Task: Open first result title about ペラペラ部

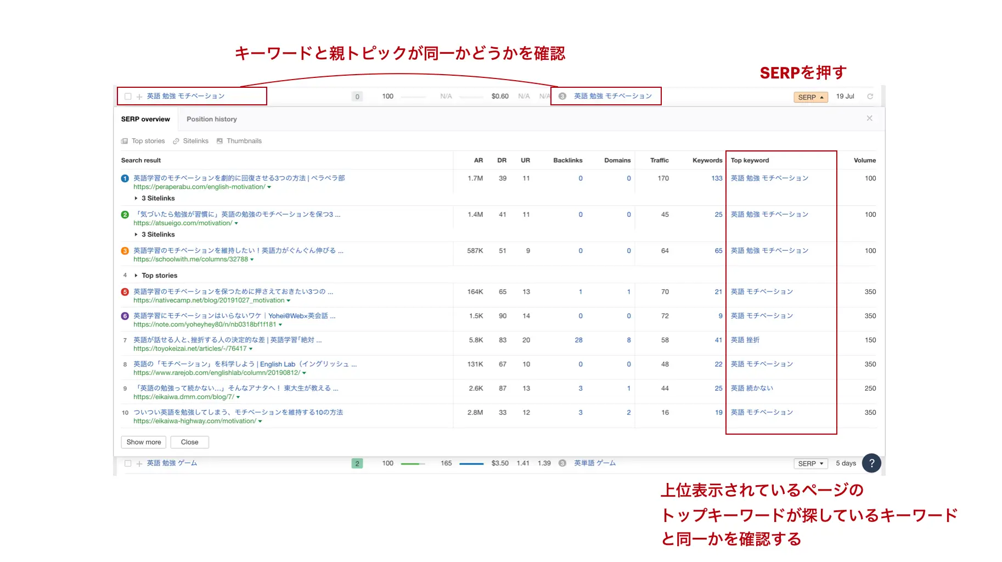Action: (x=239, y=178)
